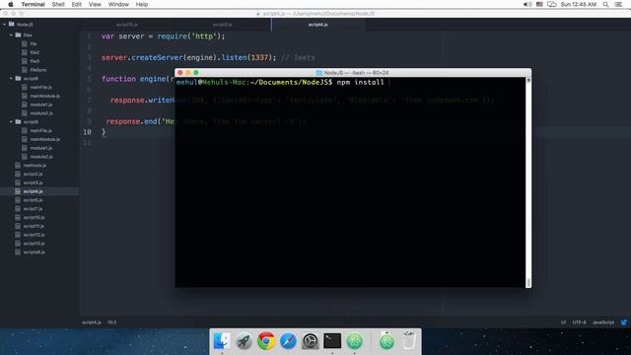The height and width of the screenshot is (355, 631).
Task: Zoom the Terminal window green button
Action: point(196,73)
